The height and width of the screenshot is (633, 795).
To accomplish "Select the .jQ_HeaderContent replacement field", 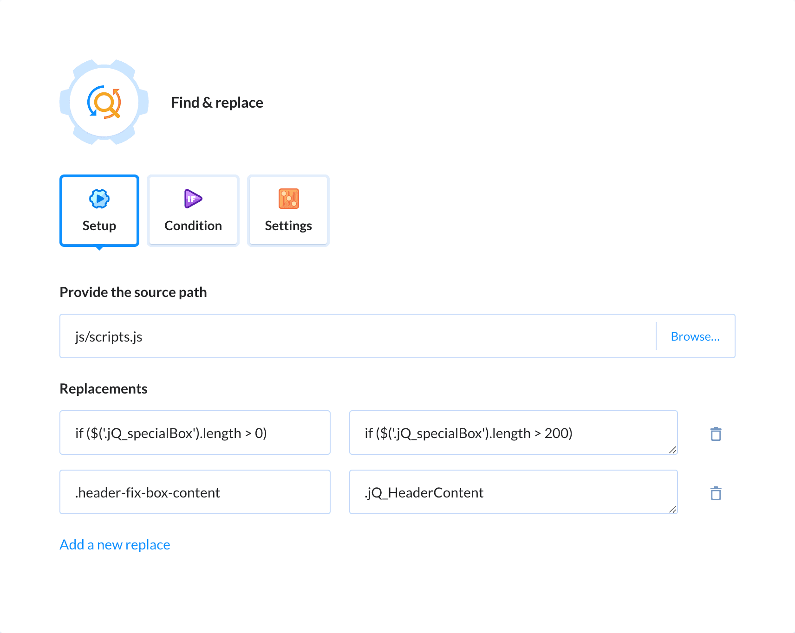I will point(513,492).
